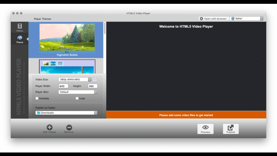The width and height of the screenshot is (277, 156).
Task: Click the Safari browser icon in dropdown
Action: pyautogui.click(x=233, y=18)
